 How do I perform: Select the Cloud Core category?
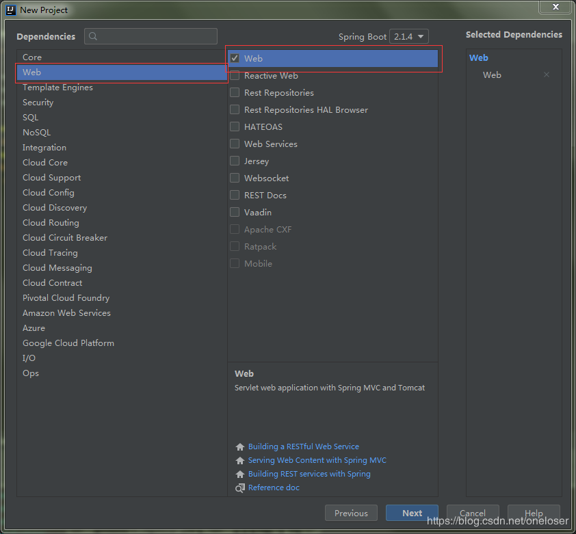tap(122, 162)
